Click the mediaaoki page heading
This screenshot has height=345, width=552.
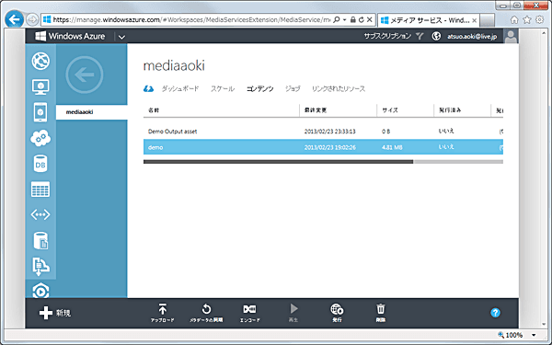click(x=174, y=66)
